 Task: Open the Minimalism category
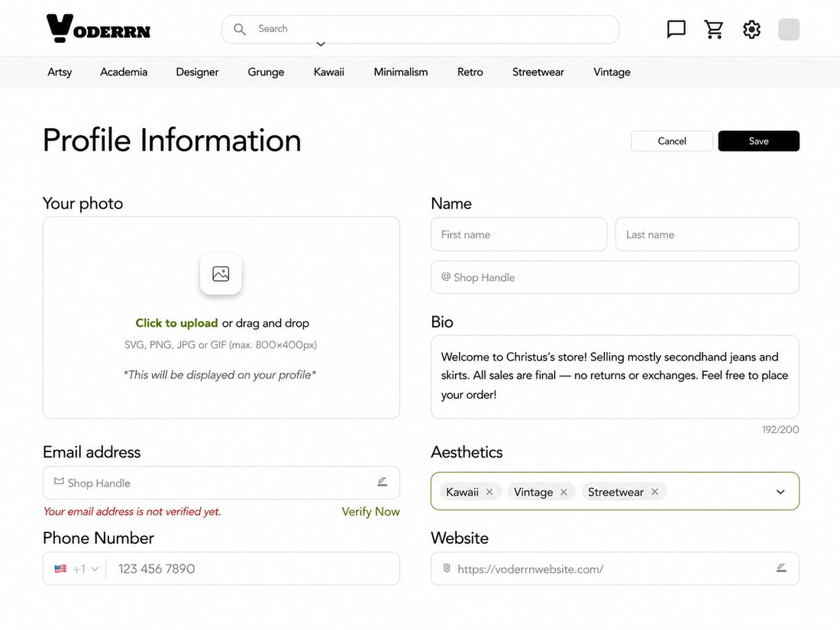click(x=401, y=72)
